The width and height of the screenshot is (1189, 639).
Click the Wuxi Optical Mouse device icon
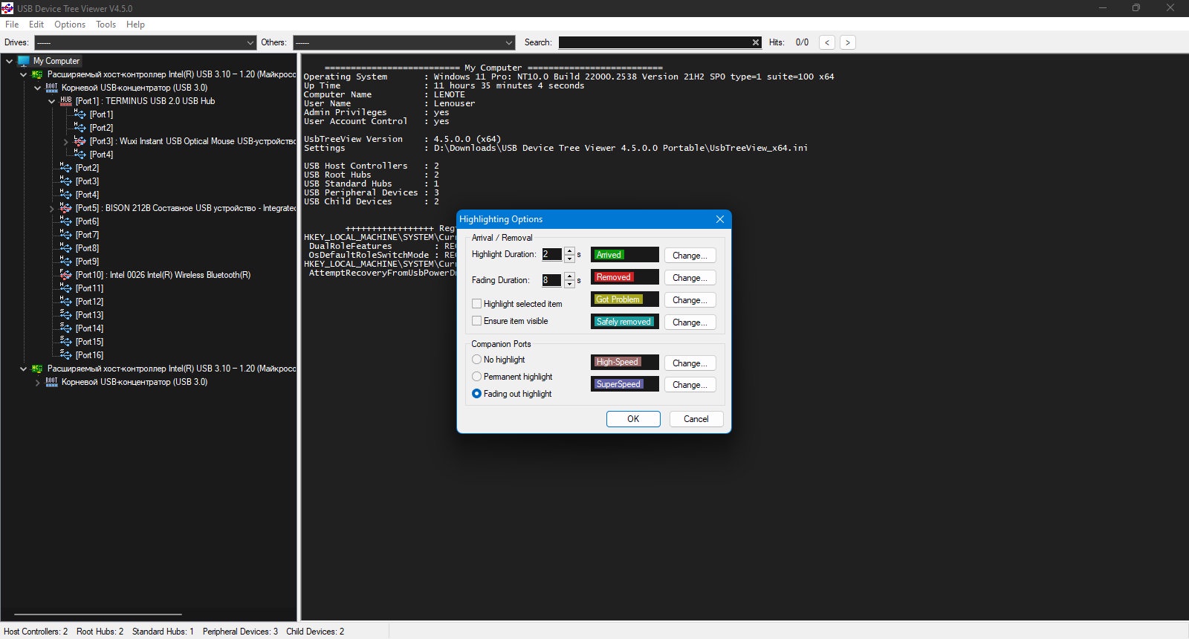click(80, 141)
